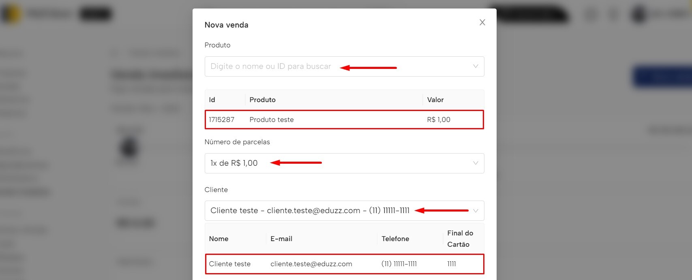Viewport: 692px width, 280px height.
Task: Click the card ending 1111 cell
Action: pos(452,264)
